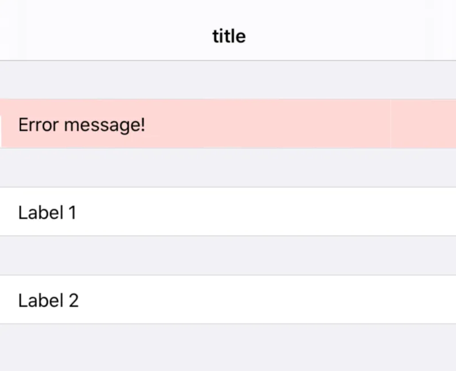
Task: Click the pink error banner's right end segment
Action: click(423, 124)
